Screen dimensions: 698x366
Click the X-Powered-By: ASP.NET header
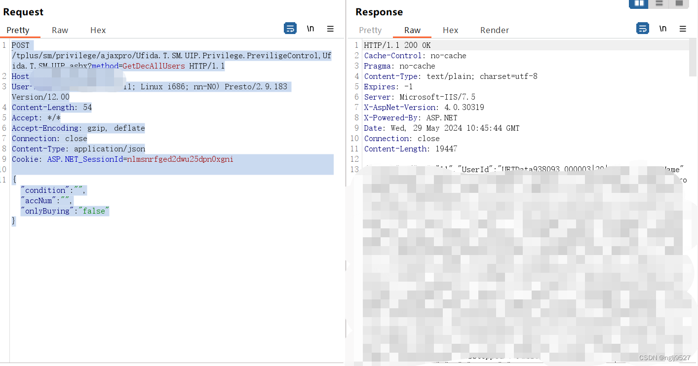(411, 118)
